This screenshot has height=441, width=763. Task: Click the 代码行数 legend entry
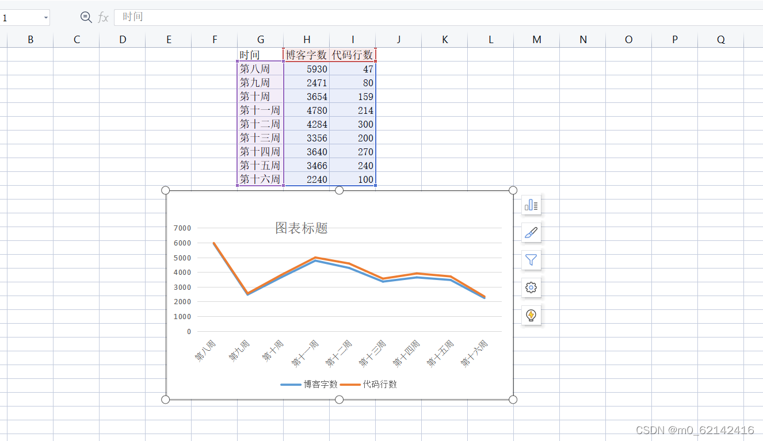pyautogui.click(x=368, y=384)
